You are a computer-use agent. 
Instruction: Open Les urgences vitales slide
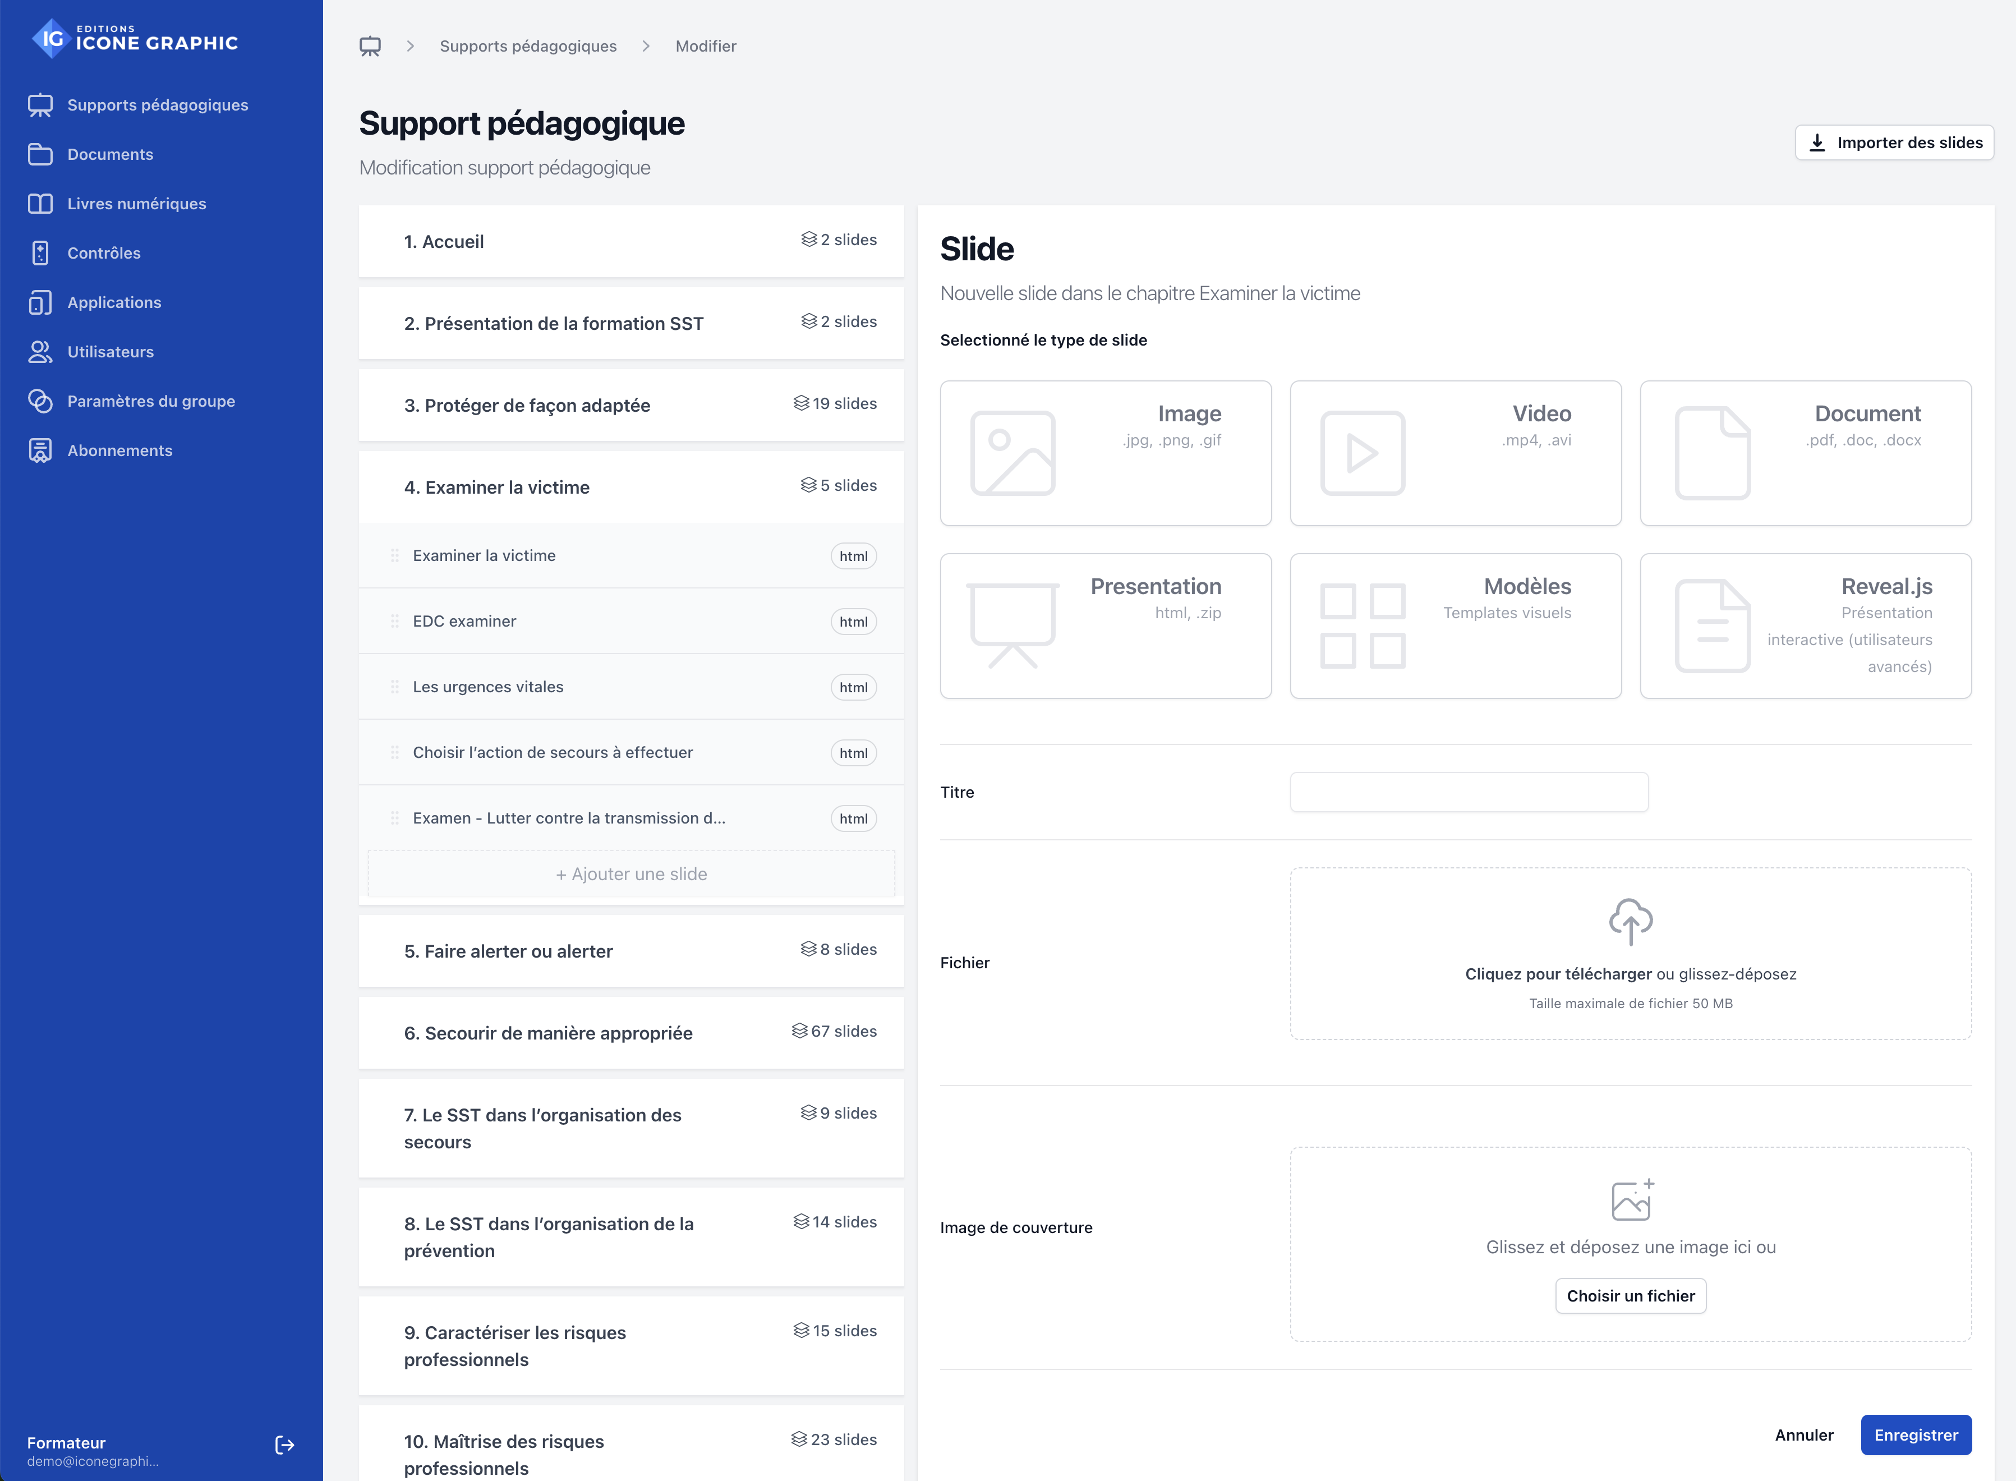[489, 687]
